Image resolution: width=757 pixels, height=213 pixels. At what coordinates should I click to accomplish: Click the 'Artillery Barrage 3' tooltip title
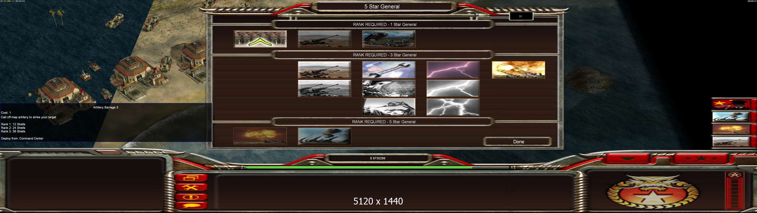pyautogui.click(x=105, y=107)
